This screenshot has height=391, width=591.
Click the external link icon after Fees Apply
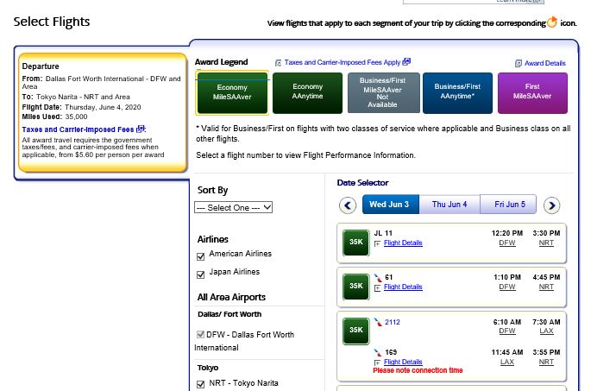click(406, 61)
